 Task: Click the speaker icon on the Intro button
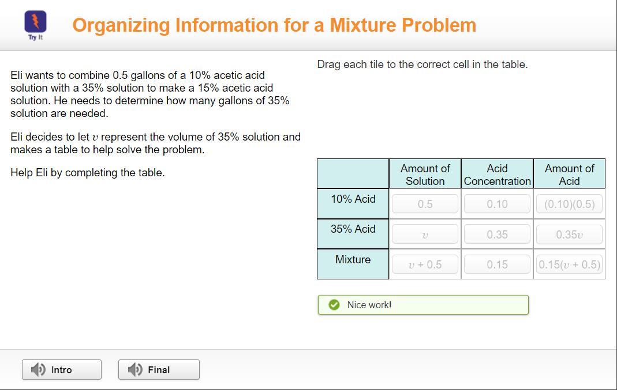(x=38, y=370)
